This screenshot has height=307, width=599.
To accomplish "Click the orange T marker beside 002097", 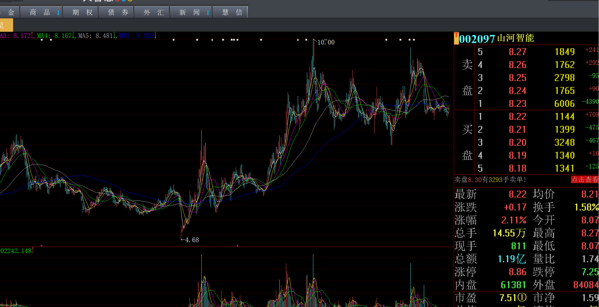I will pos(456,38).
